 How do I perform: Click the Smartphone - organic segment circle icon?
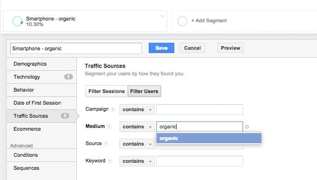tap(17, 21)
